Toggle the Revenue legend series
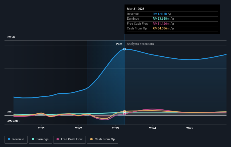Viewport: 231px width, 147px height. [x=16, y=139]
